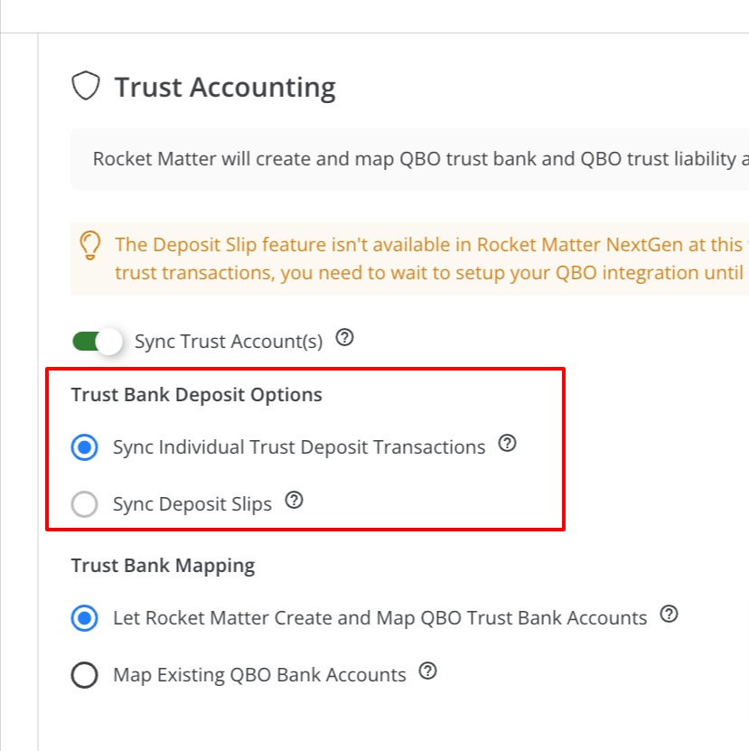
Task: Click the Trust Bank Deposit Options heading
Action: [196, 395]
